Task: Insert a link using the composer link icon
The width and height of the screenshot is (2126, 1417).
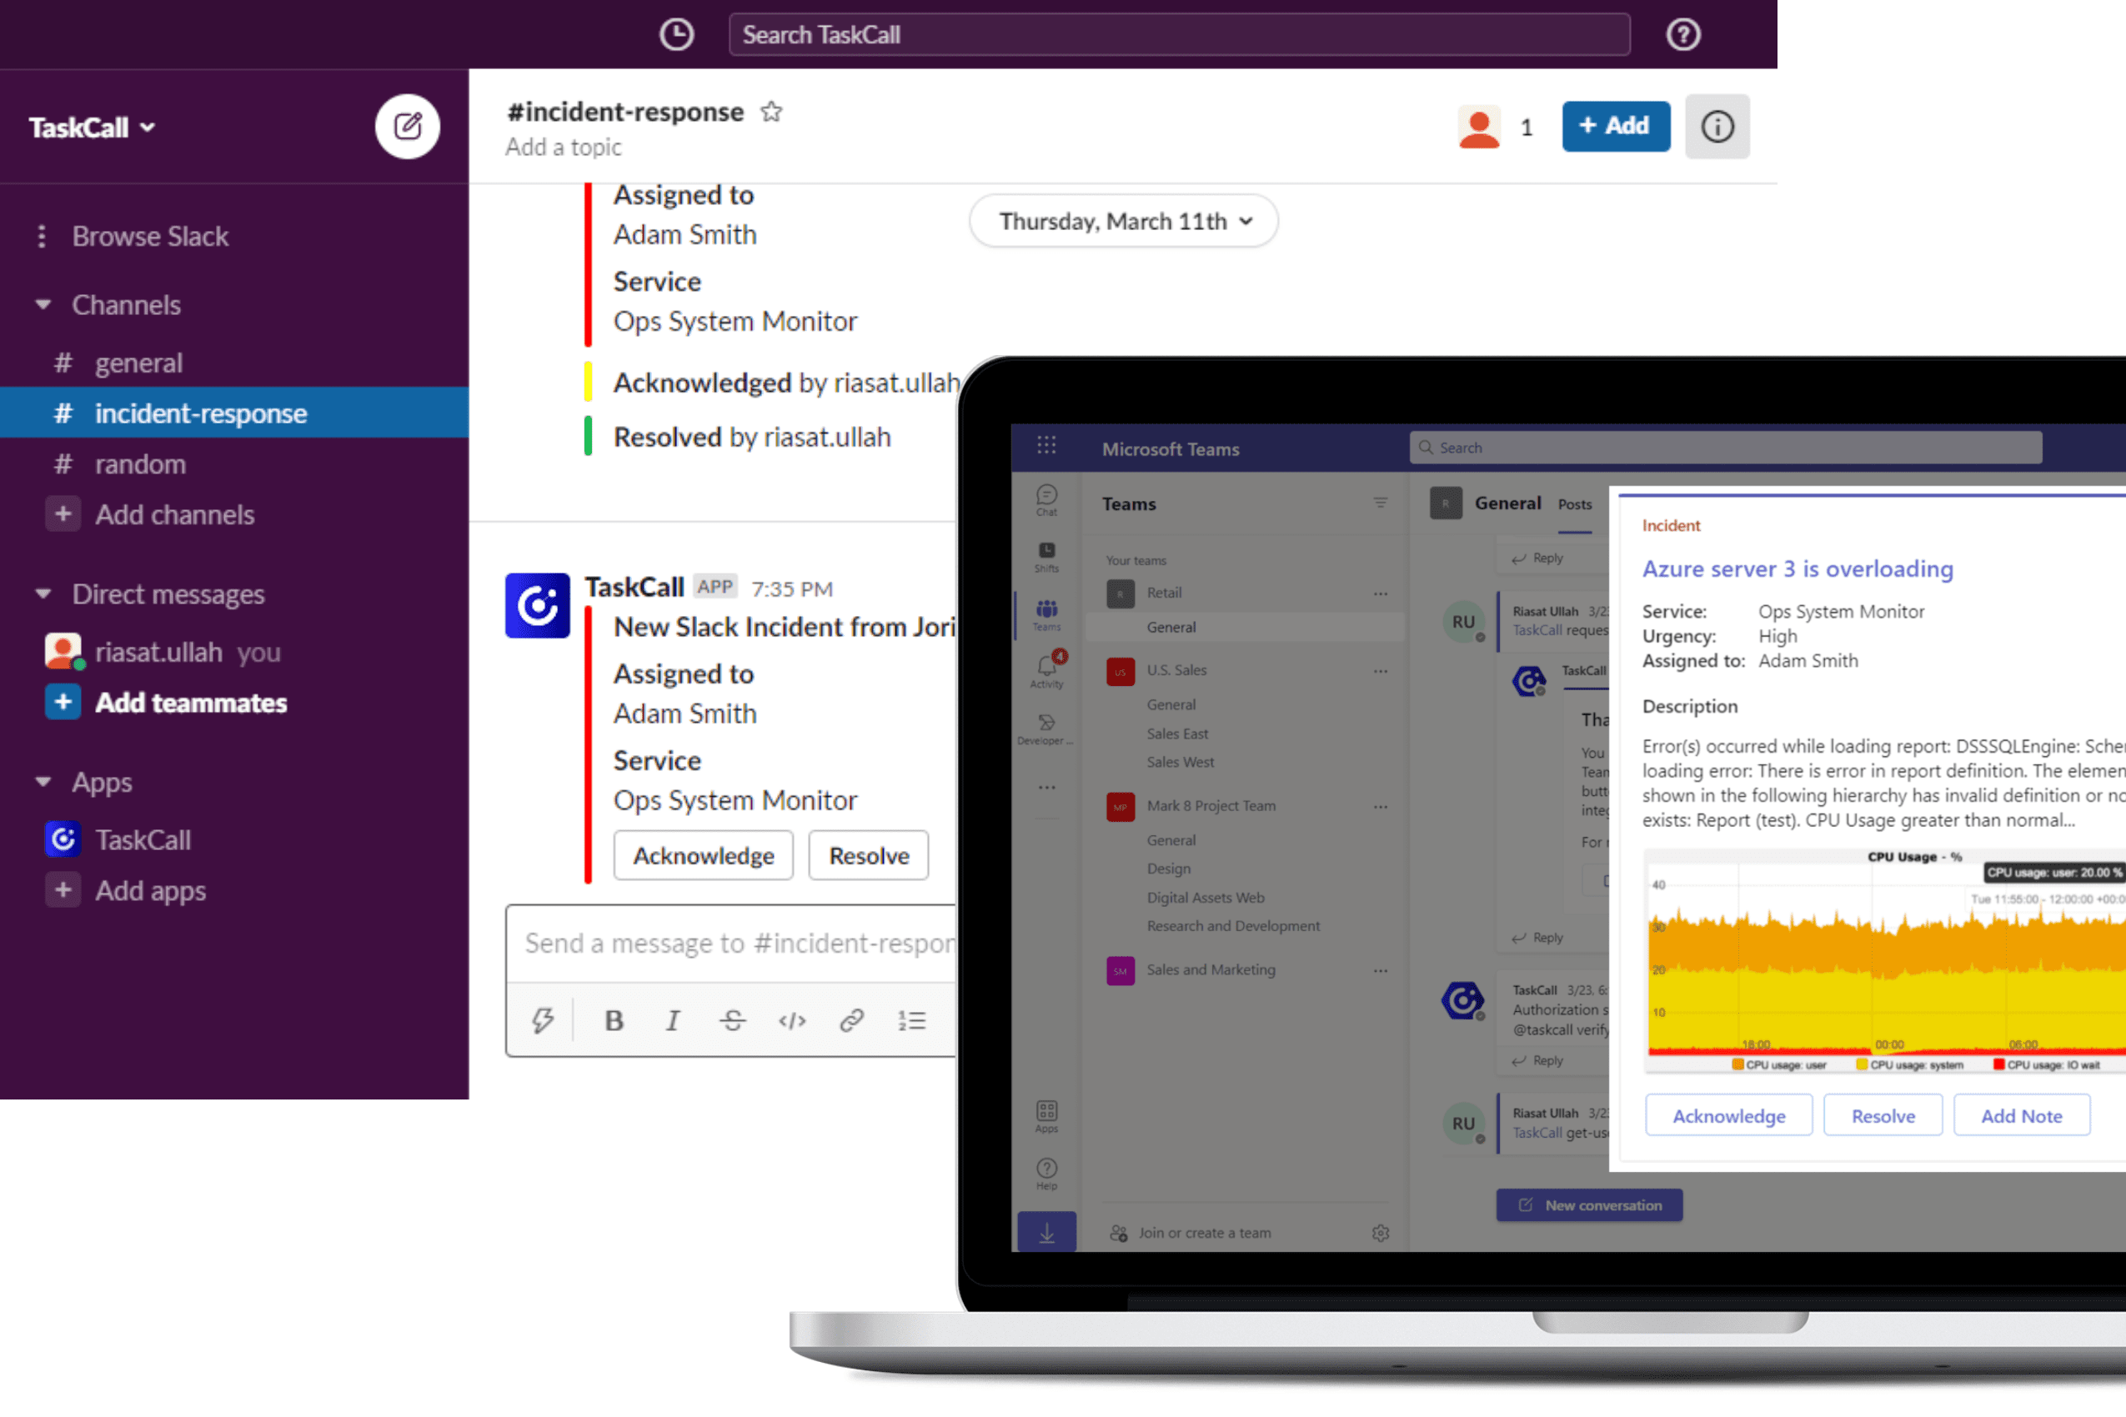Action: [851, 1020]
